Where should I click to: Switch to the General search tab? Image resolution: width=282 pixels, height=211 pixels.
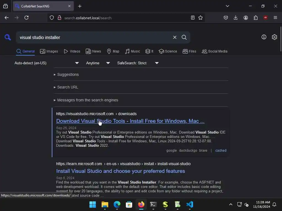(25, 51)
